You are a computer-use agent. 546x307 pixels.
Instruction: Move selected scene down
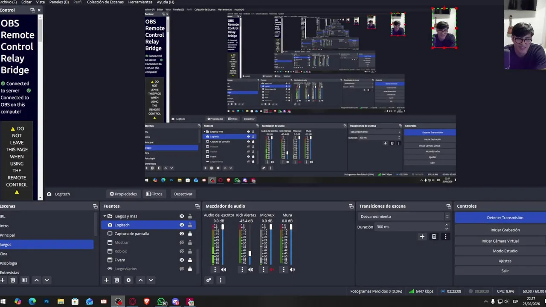click(46, 280)
